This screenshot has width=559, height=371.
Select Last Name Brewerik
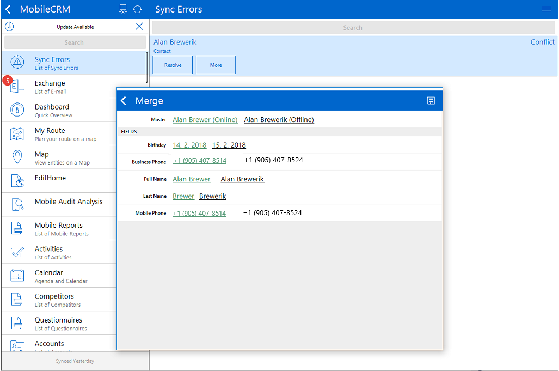tap(212, 196)
